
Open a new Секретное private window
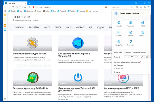[x=137, y=52]
